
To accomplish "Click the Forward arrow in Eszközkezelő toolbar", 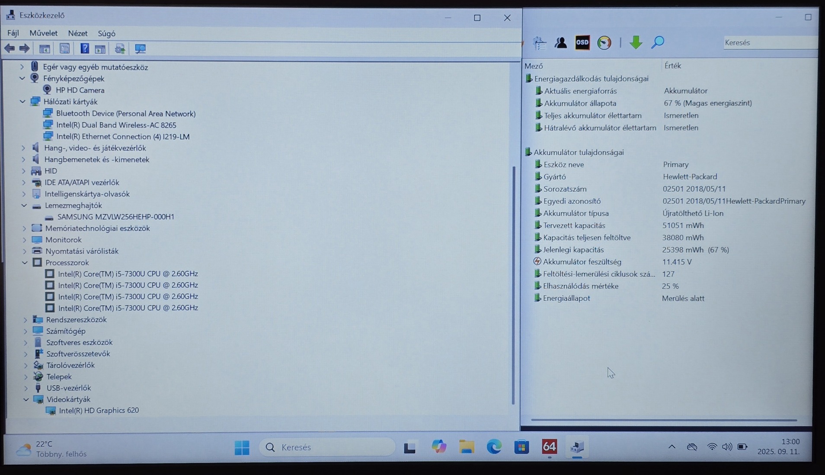I will (x=25, y=48).
